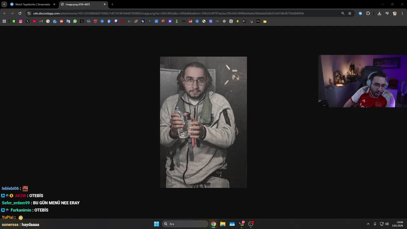
Task: Open the Facebook bookmark
Action: (109, 21)
